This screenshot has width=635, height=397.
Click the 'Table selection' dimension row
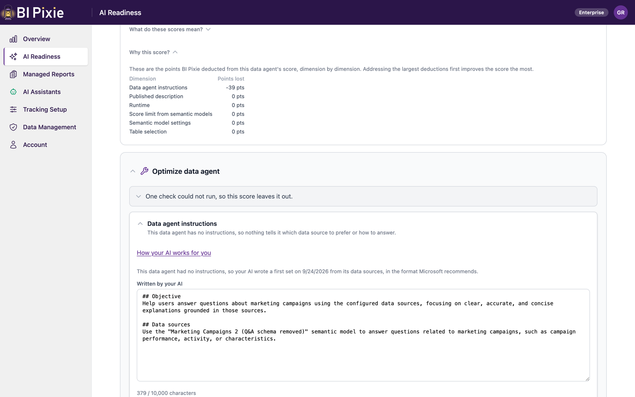(187, 132)
